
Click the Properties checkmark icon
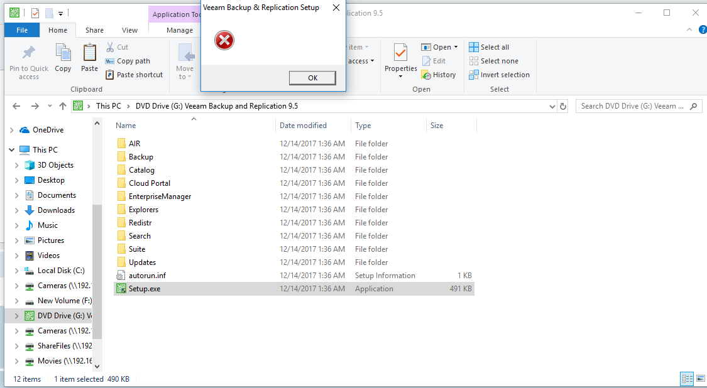[400, 53]
